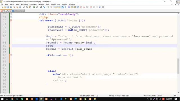This screenshot has width=180, height=101.
Task: Open the Run menu
Action: click(x=59, y=4)
